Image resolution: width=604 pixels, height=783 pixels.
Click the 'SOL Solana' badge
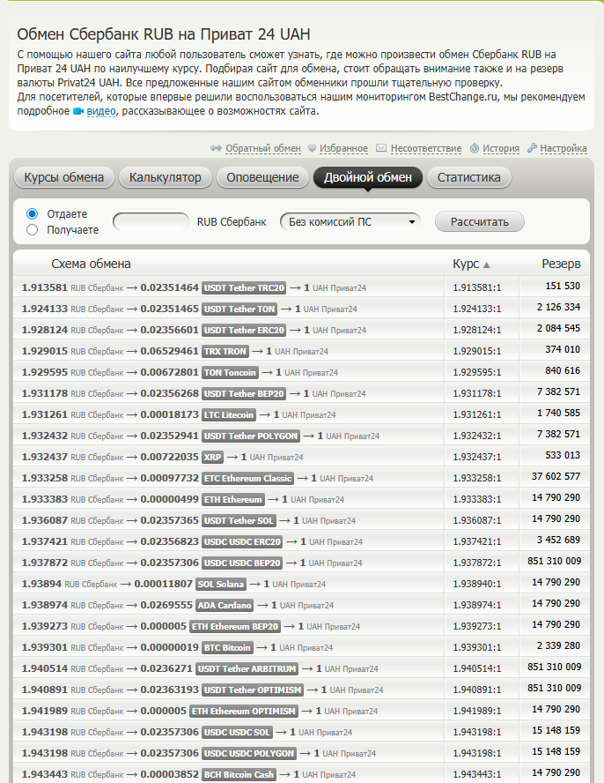coord(220,584)
